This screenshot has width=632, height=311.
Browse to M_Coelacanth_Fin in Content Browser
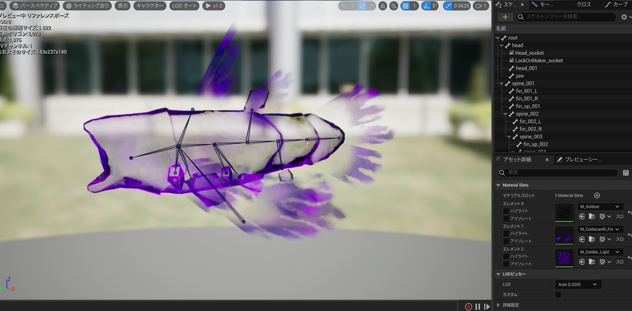tap(592, 239)
